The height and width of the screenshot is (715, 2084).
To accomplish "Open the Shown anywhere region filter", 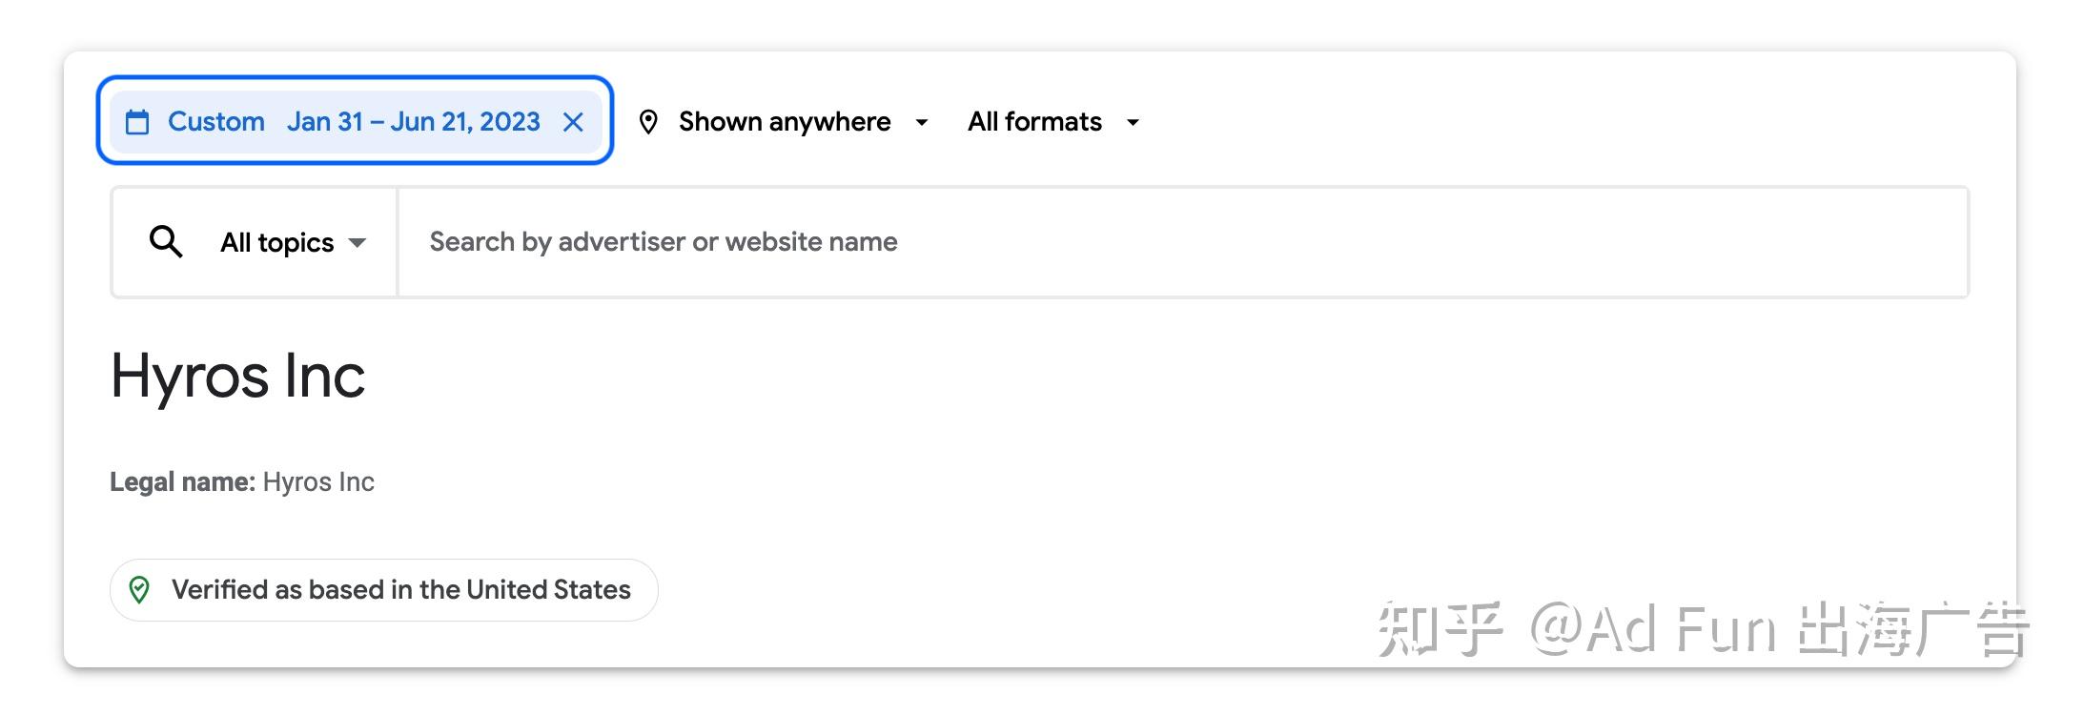I will click(784, 122).
